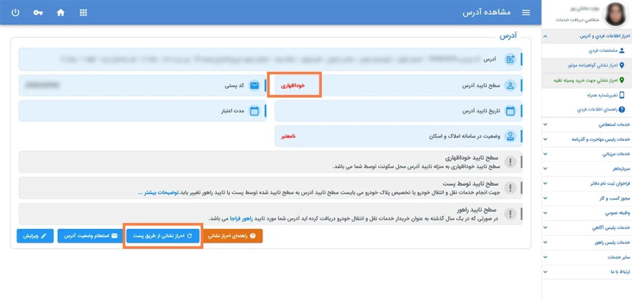The width and height of the screenshot is (632, 300).
Task: Toggle the hamburger menu icon
Action: pyautogui.click(x=526, y=13)
